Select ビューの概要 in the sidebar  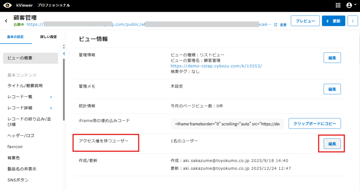30,58
